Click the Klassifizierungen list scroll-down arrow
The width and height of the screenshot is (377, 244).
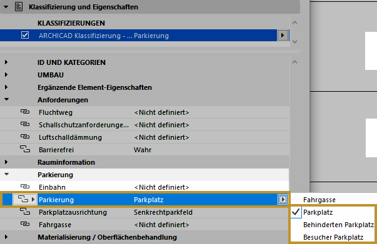click(294, 42)
